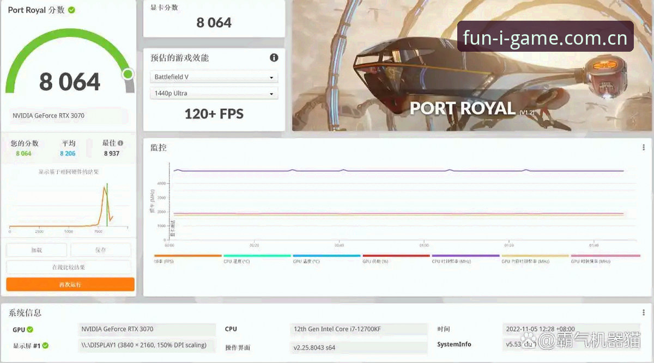Open the three-dot menu of the 系统信息 panel

tap(644, 313)
